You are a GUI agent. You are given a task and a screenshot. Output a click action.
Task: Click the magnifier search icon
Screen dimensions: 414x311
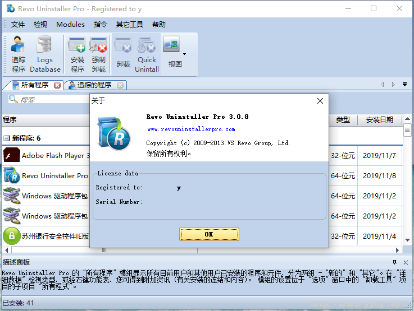click(x=13, y=99)
